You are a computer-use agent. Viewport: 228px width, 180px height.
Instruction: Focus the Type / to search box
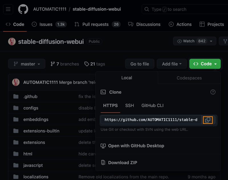[x=185, y=9]
